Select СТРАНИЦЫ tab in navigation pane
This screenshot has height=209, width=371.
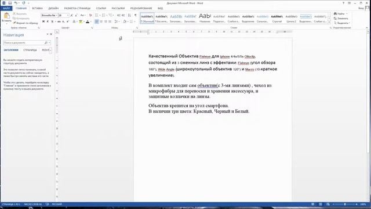30,50
